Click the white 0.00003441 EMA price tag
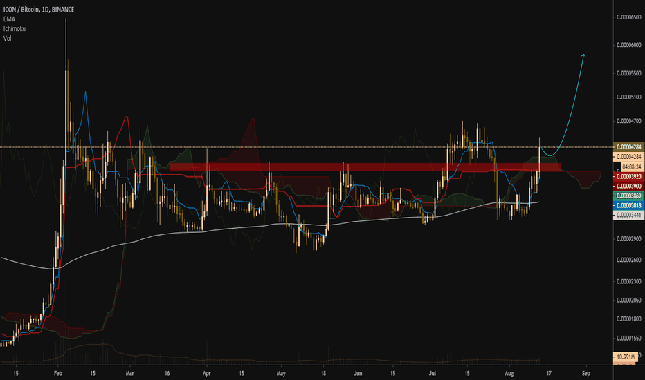The width and height of the screenshot is (645, 380). click(628, 215)
